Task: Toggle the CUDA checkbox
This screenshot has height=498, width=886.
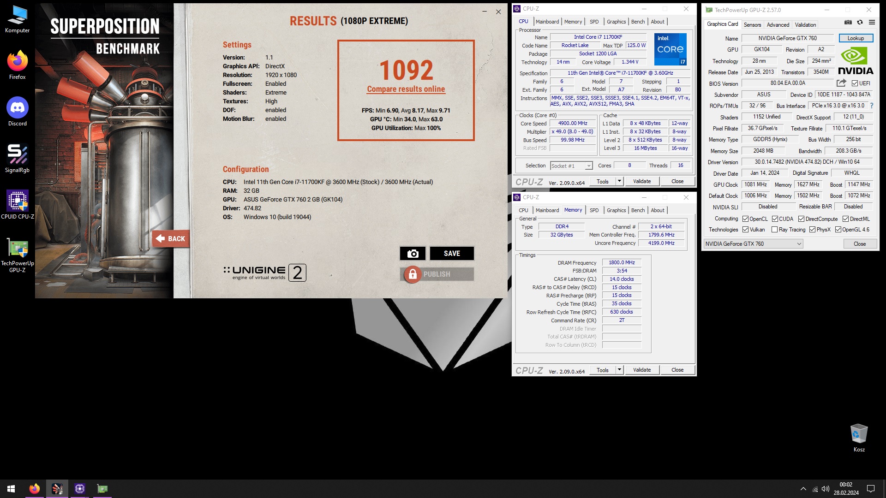Action: (775, 219)
